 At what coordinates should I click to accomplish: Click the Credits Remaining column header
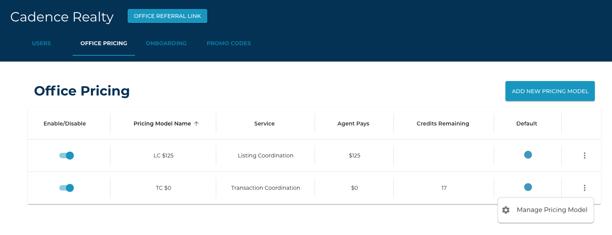coord(443,124)
